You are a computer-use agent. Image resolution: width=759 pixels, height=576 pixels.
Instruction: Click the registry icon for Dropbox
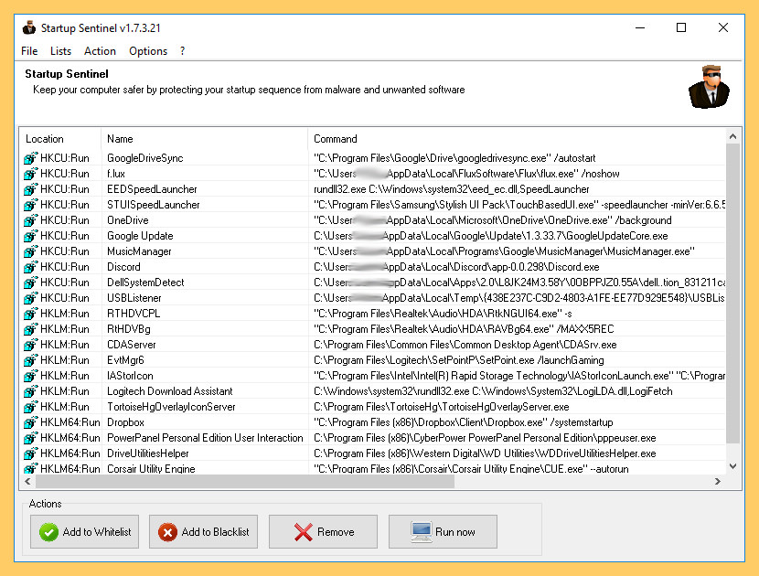pyautogui.click(x=30, y=422)
